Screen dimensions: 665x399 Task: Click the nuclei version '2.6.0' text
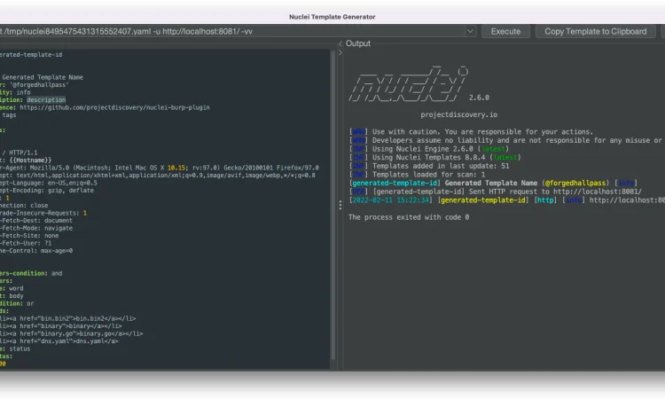(x=479, y=98)
